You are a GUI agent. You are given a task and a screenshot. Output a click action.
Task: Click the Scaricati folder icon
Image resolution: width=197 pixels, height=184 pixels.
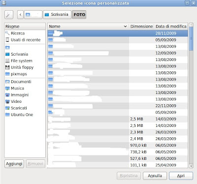click(7, 108)
